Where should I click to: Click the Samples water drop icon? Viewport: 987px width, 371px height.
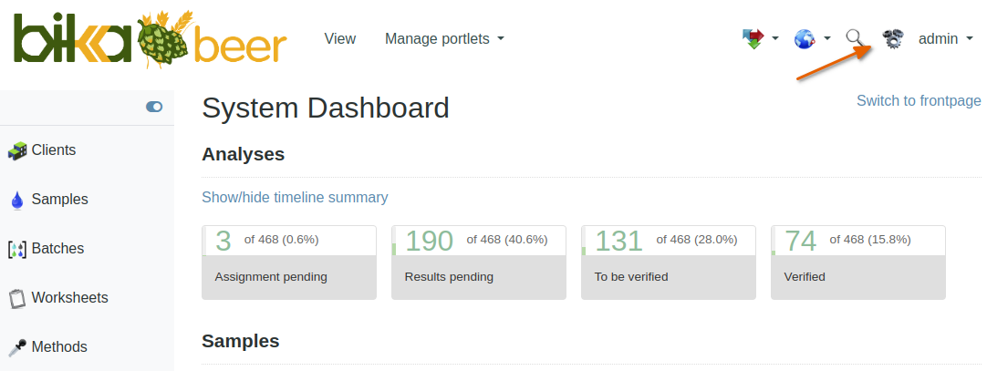pos(16,201)
